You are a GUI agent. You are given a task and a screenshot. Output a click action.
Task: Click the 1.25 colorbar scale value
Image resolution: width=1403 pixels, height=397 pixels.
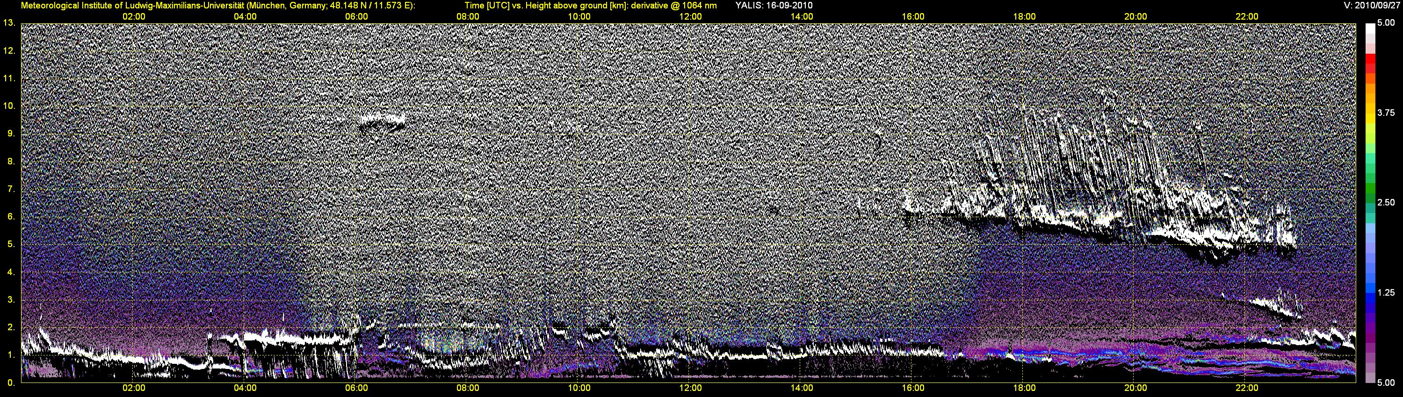1386,292
